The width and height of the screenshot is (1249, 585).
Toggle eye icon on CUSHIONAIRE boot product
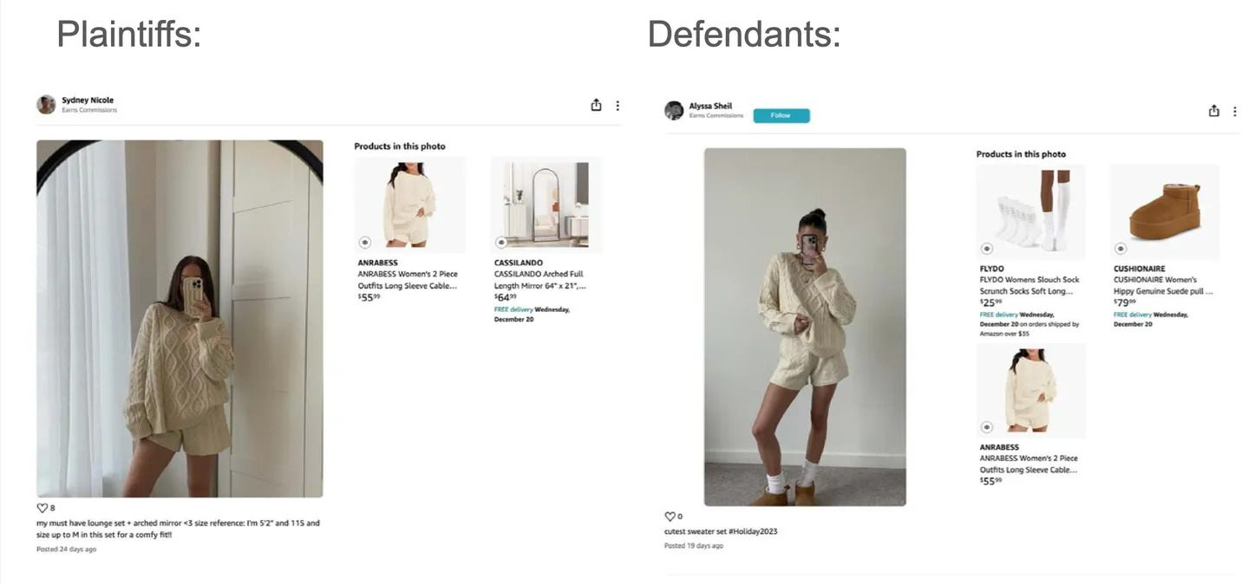[x=1121, y=249]
